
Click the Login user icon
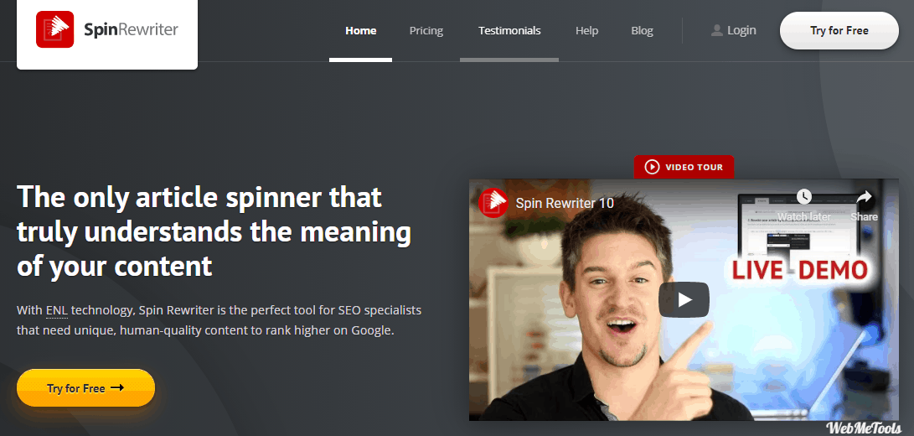pyautogui.click(x=717, y=30)
